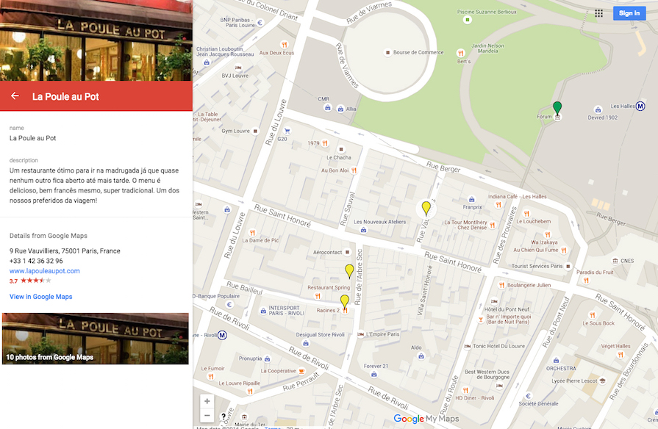Click the La Coopérative coffee cup icon

click(301, 371)
